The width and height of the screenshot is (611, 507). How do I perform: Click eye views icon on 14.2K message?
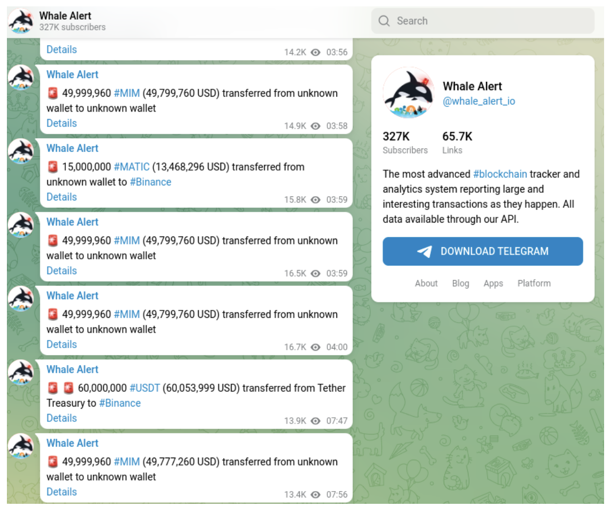pos(316,52)
